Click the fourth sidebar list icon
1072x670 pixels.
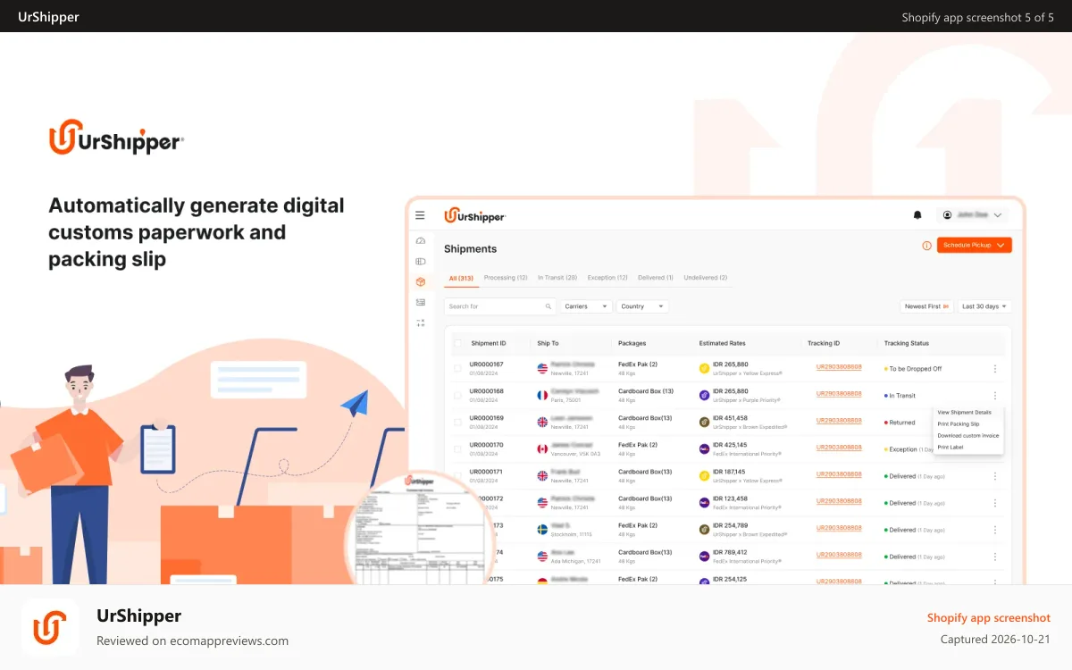click(420, 303)
